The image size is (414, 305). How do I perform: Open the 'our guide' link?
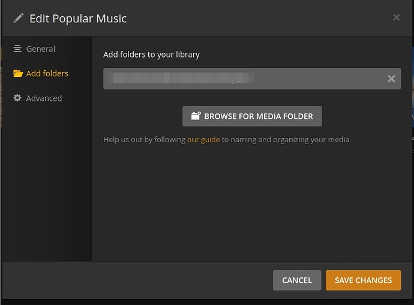pyautogui.click(x=203, y=139)
